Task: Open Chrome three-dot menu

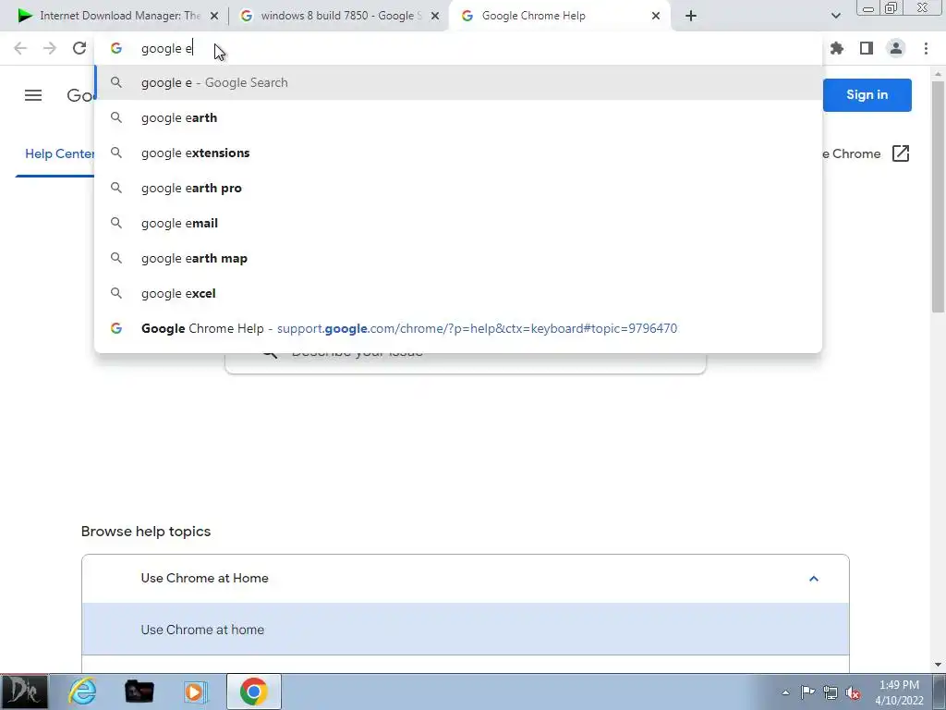Action: pyautogui.click(x=926, y=48)
